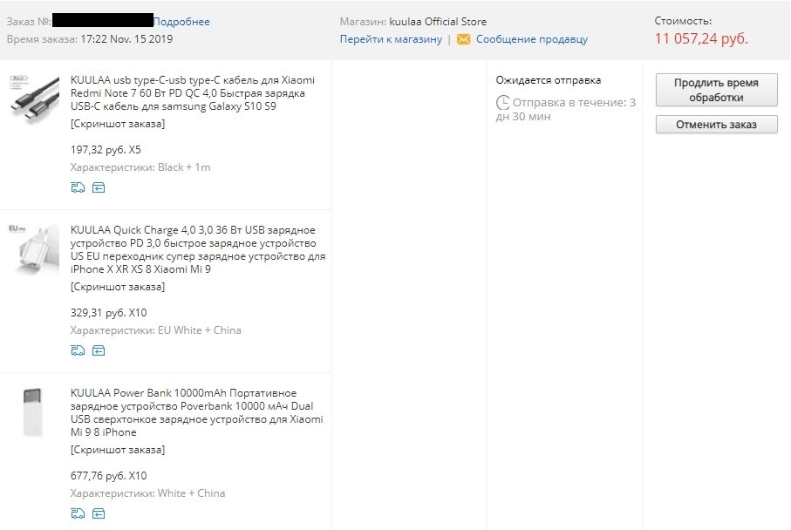Click the kuulaa Official Store name
This screenshot has width=791, height=530.
coord(438,22)
